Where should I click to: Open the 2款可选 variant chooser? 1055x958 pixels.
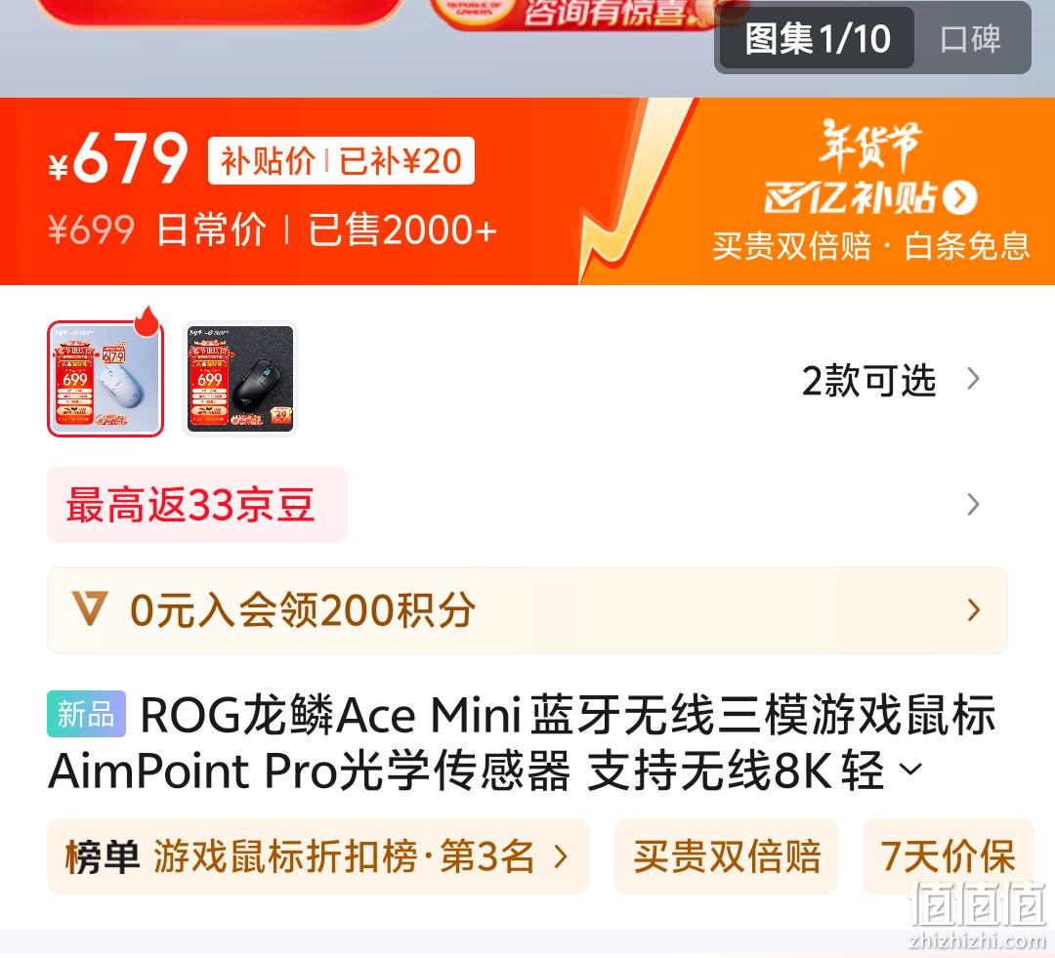[890, 380]
